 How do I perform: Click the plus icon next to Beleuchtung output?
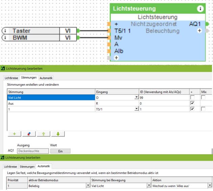(199, 31)
